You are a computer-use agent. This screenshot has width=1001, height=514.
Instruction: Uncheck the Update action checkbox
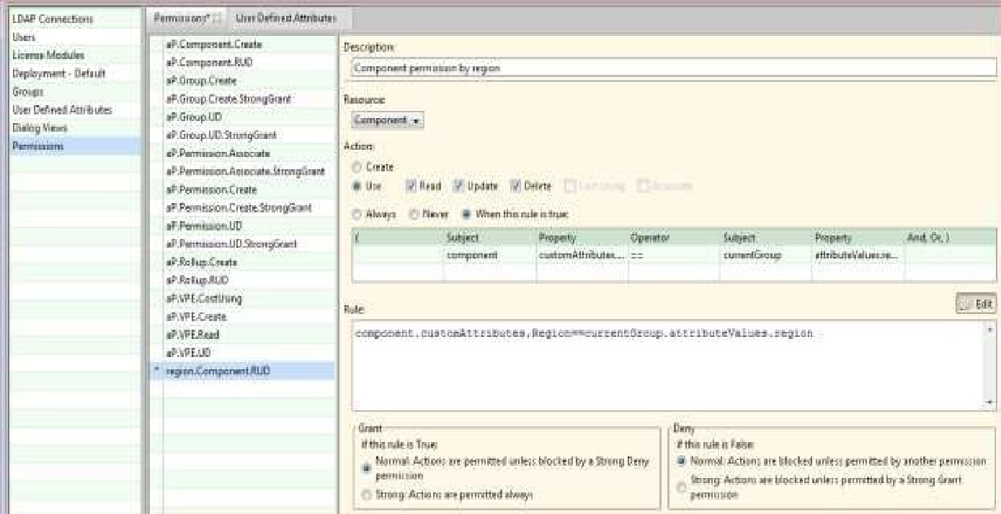coord(458,186)
